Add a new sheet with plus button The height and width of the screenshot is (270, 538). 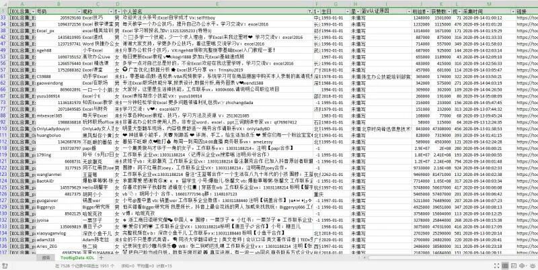click(x=102, y=258)
